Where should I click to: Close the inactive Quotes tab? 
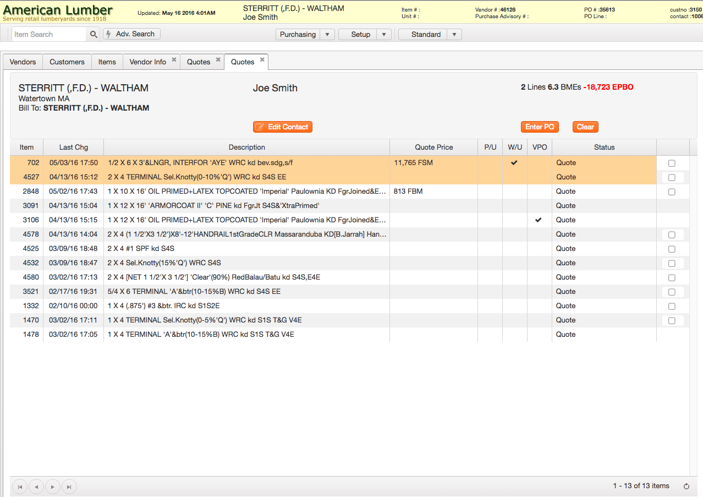pyautogui.click(x=218, y=59)
